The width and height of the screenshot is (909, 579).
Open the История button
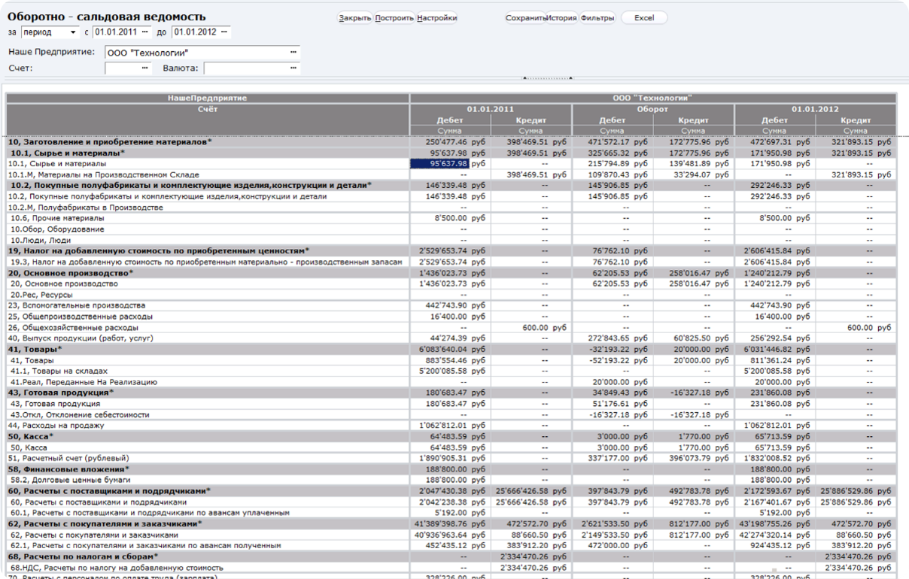(561, 18)
